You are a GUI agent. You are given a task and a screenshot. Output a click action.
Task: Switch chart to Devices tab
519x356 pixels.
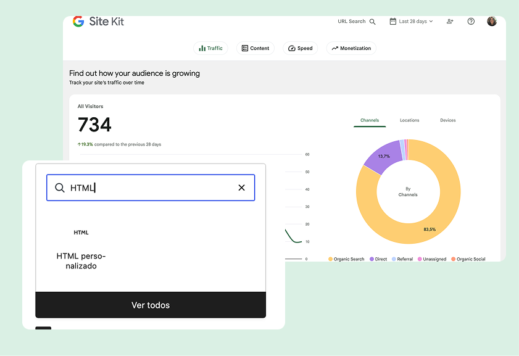pyautogui.click(x=447, y=120)
